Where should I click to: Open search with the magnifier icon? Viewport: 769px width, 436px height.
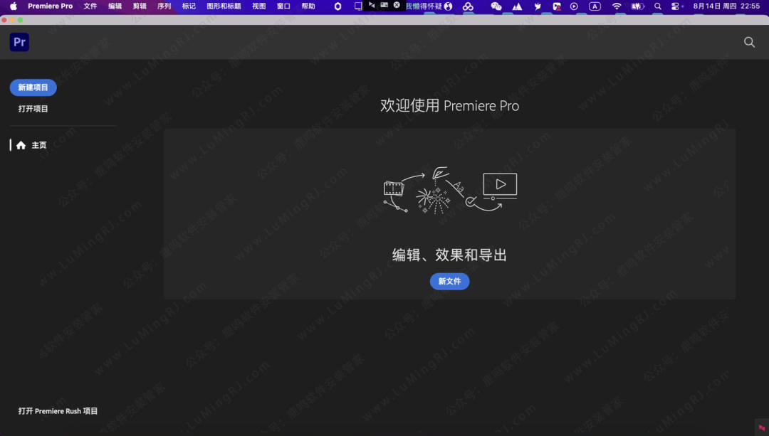[x=749, y=42]
